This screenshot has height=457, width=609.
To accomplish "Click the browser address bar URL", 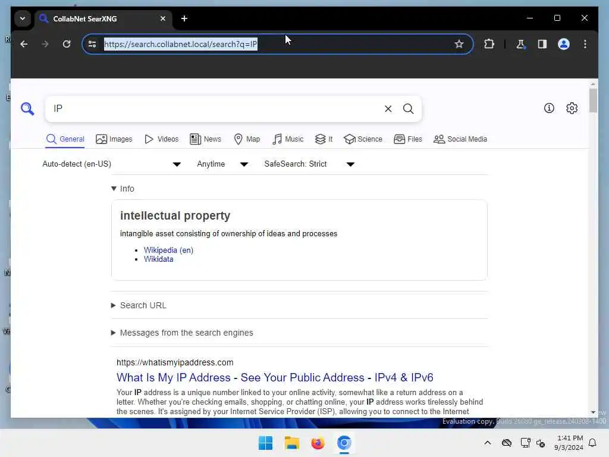I will click(x=181, y=44).
